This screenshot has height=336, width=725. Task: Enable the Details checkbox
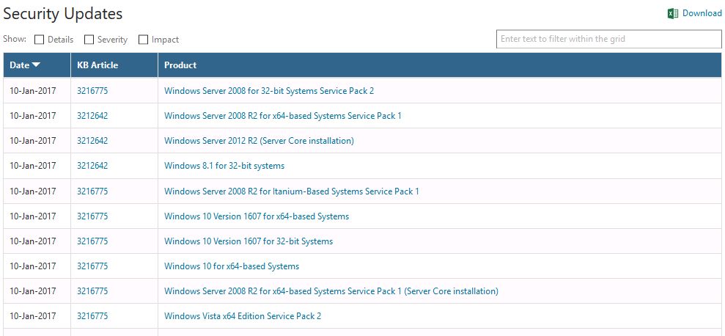[40, 40]
